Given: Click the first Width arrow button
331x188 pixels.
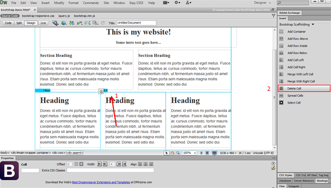Looking at the screenshot, I should coord(99,164).
